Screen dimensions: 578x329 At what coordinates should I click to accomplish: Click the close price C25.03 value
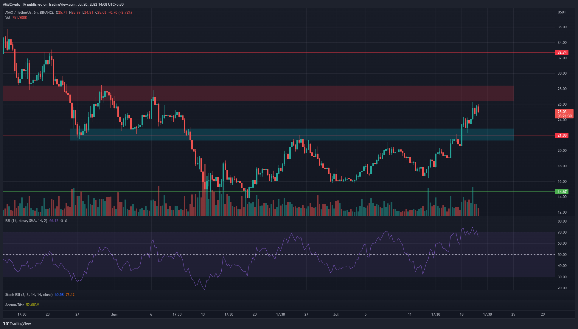(x=101, y=13)
